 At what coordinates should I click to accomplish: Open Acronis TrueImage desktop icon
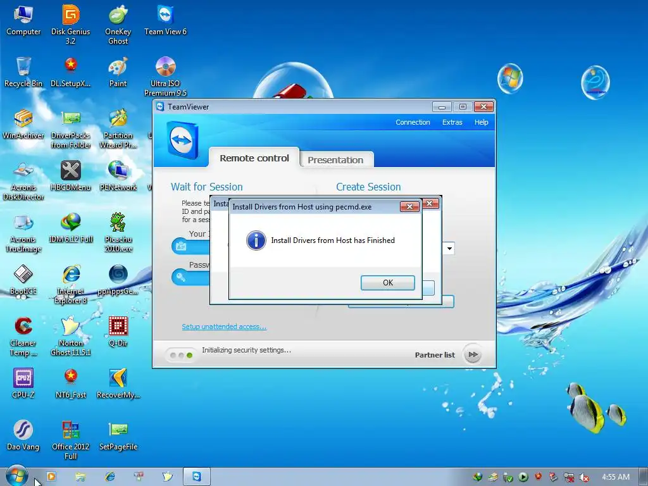point(23,232)
